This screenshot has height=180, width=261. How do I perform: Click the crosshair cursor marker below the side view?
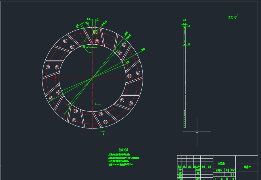(x=197, y=132)
